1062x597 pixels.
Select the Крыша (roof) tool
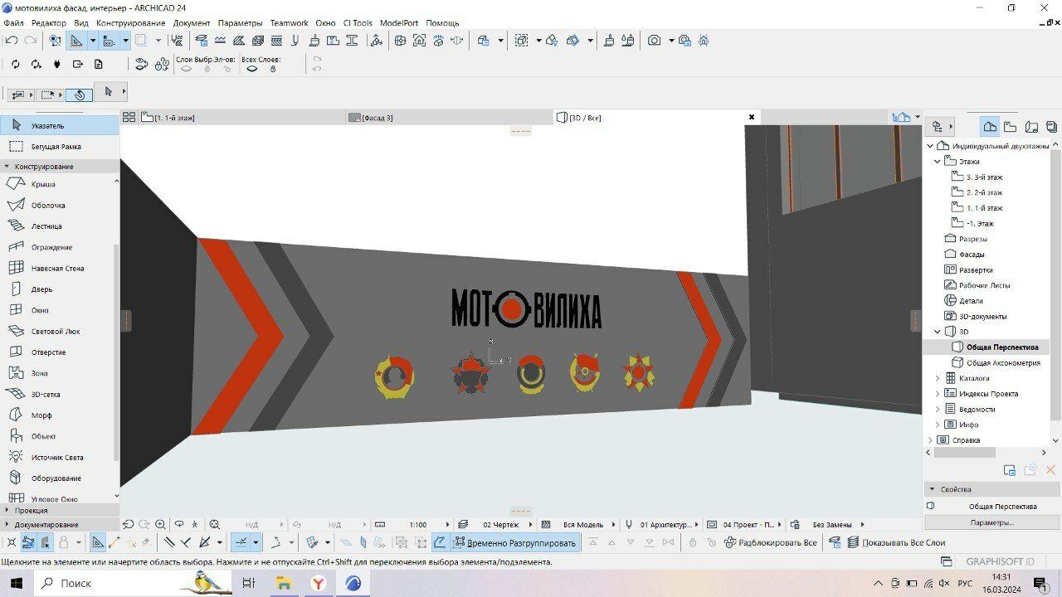(x=43, y=184)
